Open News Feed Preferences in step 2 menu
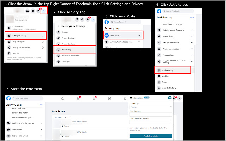 coord(71,56)
